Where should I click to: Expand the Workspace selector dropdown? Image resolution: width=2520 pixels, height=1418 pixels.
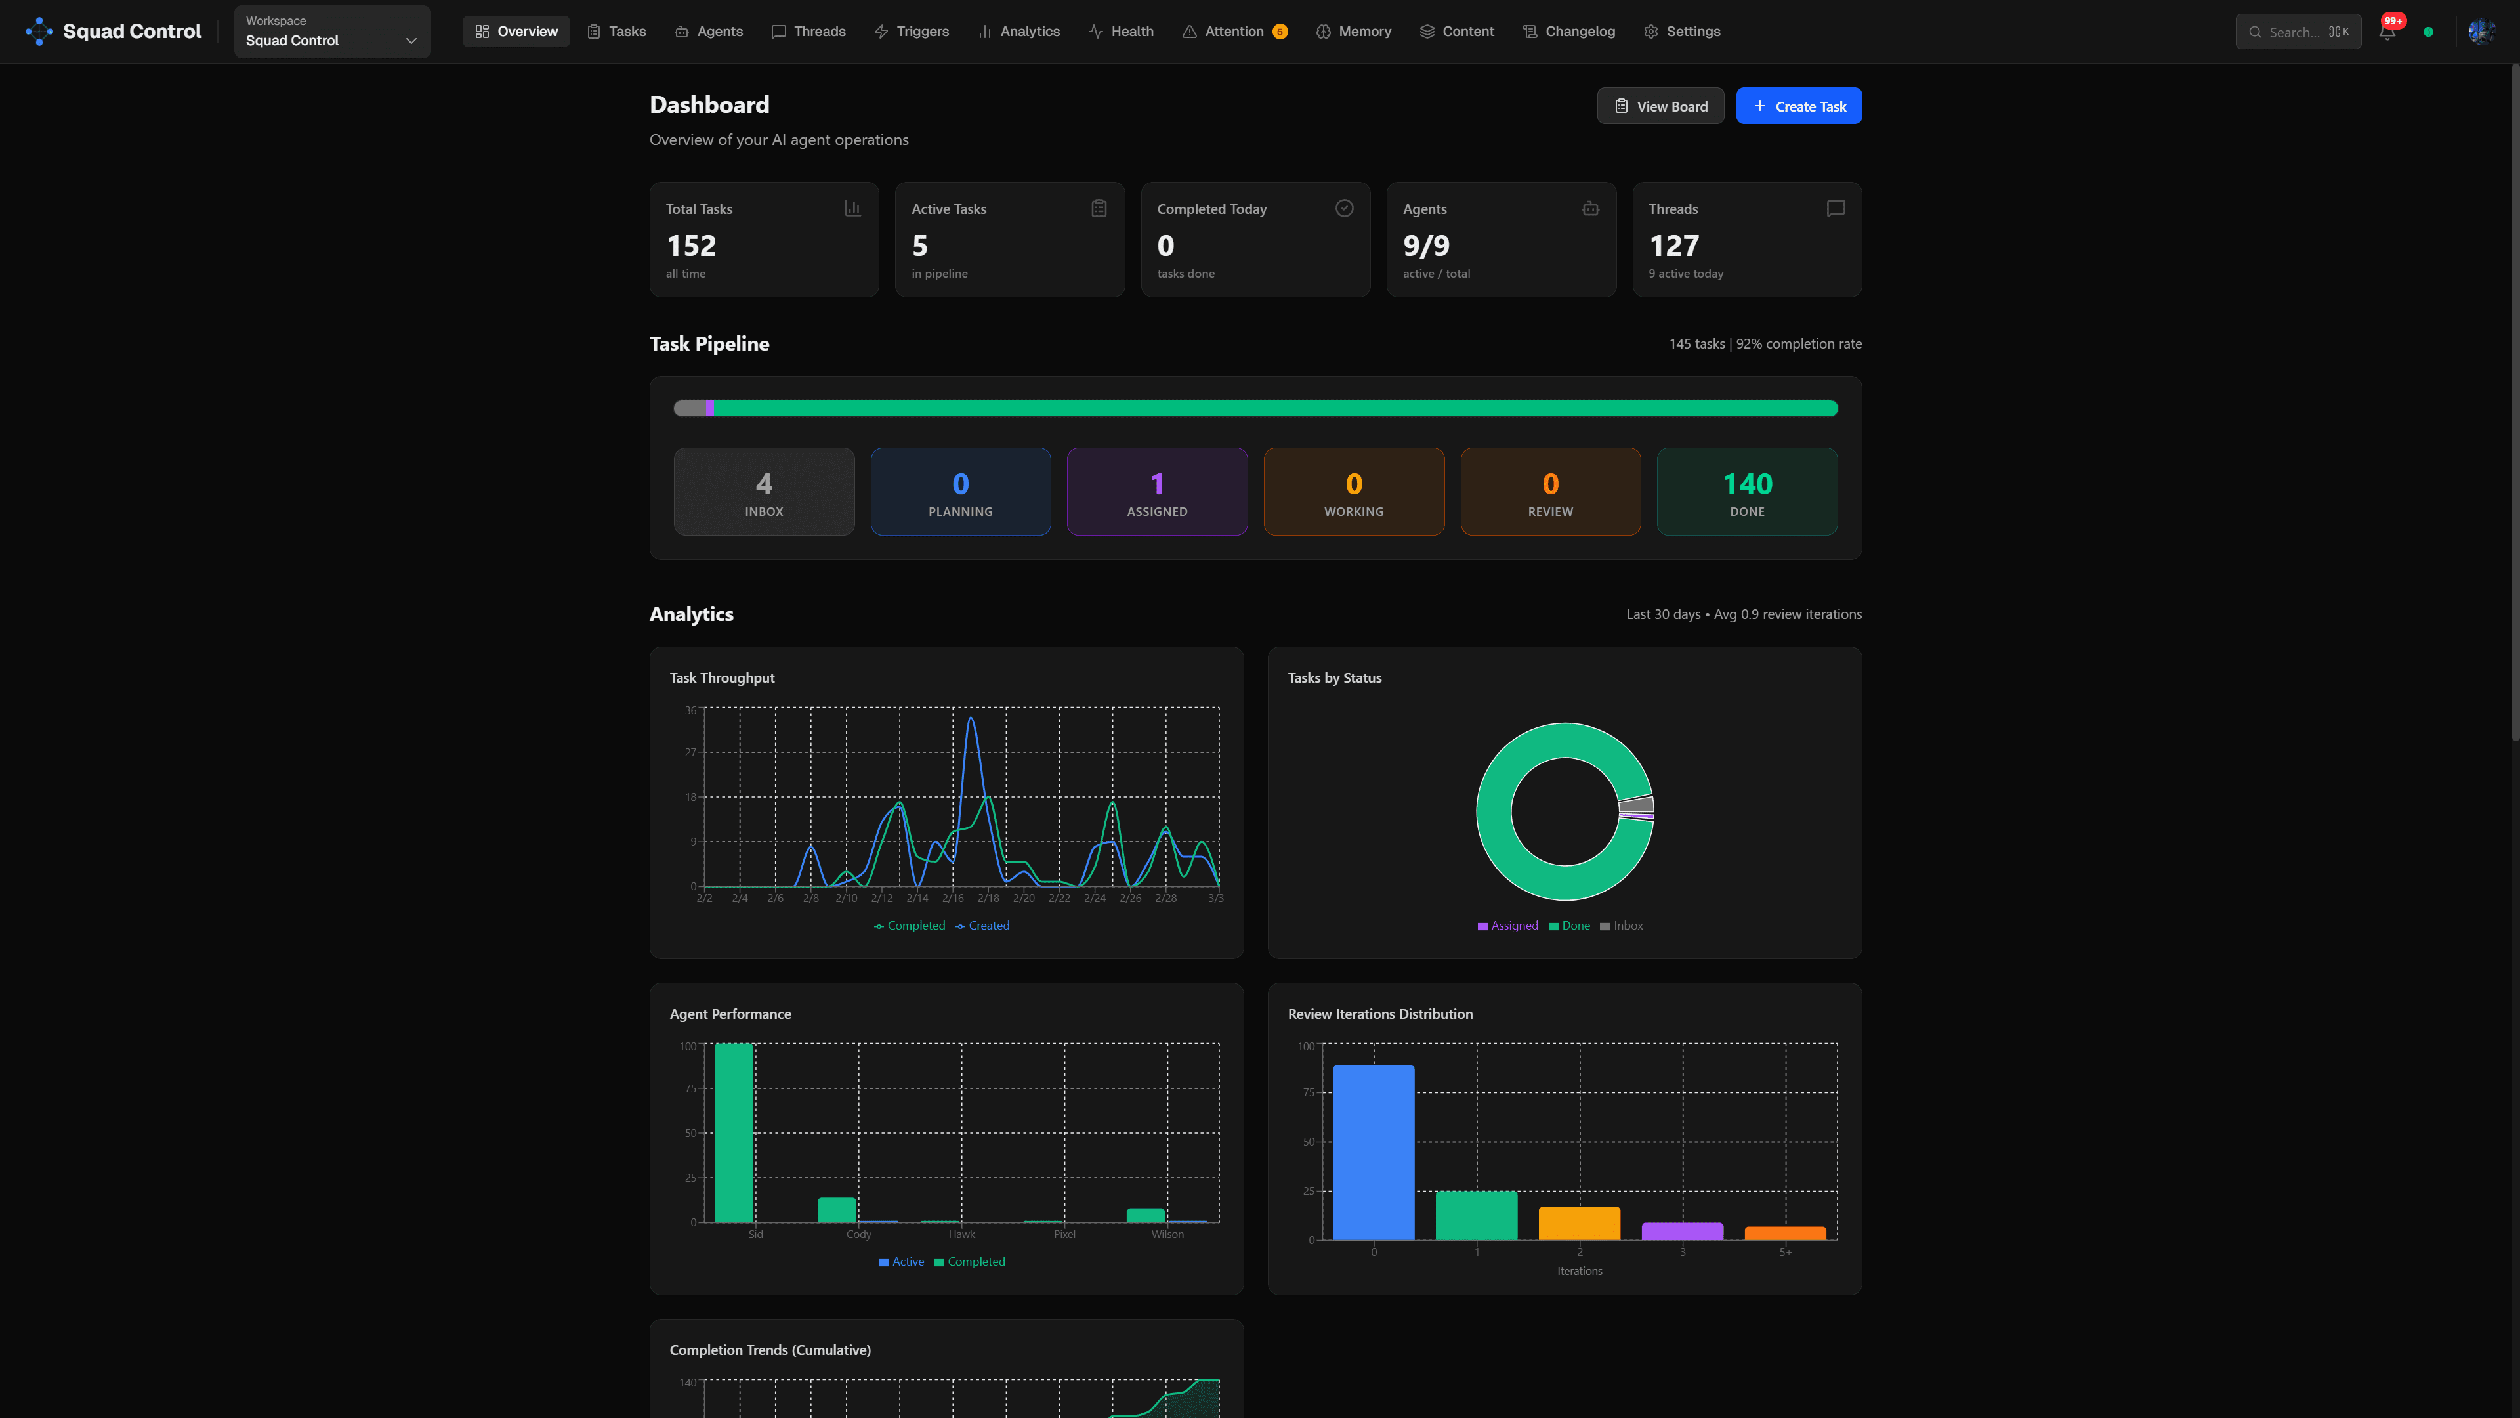[331, 32]
